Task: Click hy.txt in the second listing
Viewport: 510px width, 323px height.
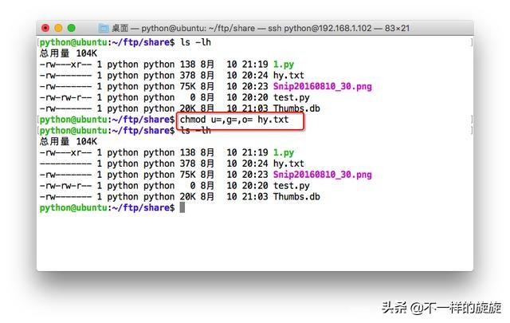Action: coord(288,163)
